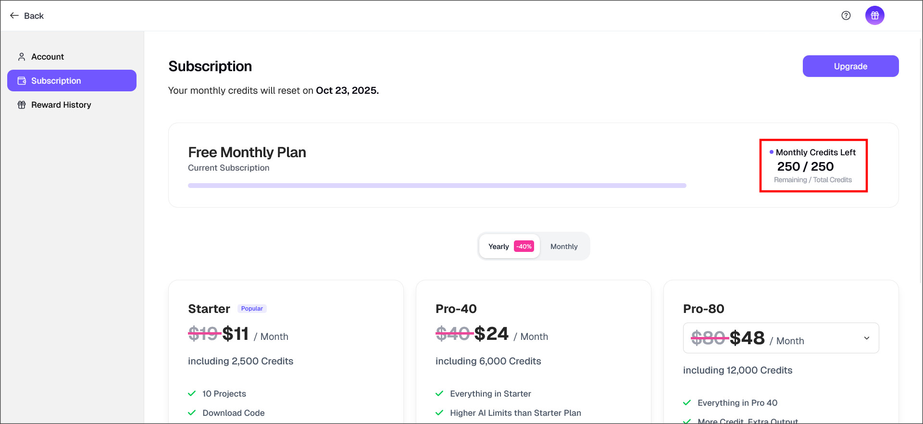This screenshot has height=424, width=923.
Task: Click the purple gift avatar icon
Action: coord(875,15)
